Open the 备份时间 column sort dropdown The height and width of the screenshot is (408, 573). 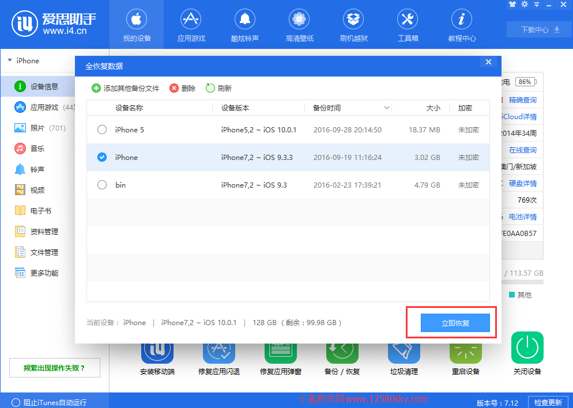tap(386, 108)
